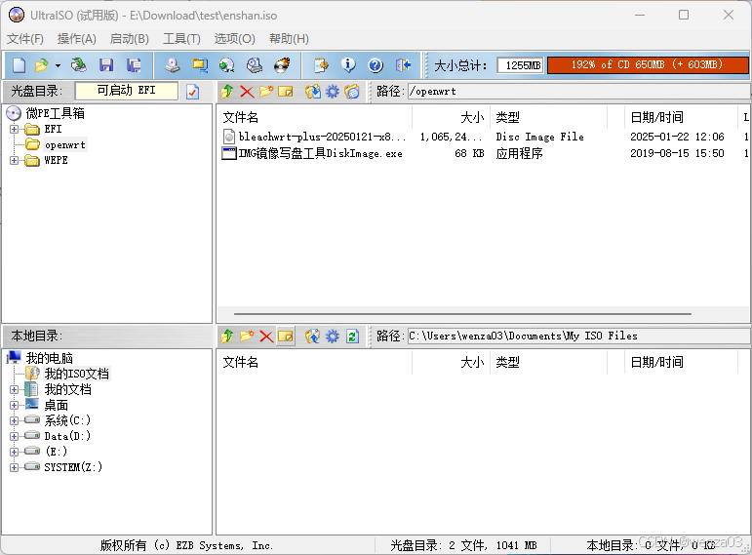Open the 启动(B) menu

pos(129,39)
